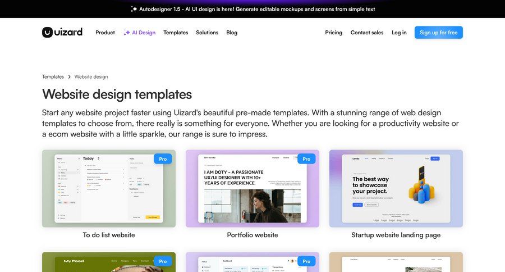Click the Website design templates heading
Screen dimensions: 505x272
[x=117, y=94]
